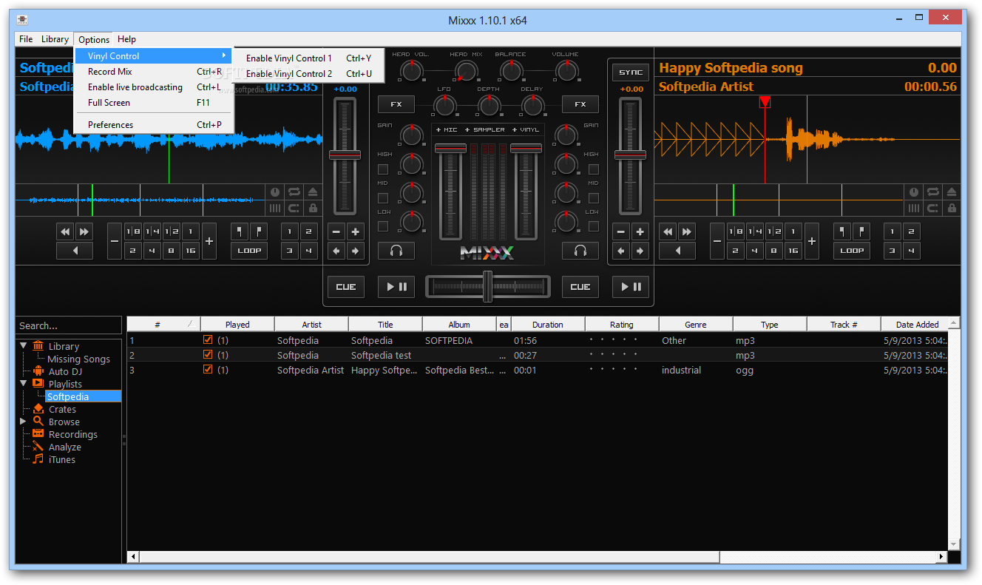Screen dimensions: 982x585
Task: Uncheck Played box for Happy Softpe... row
Action: [x=208, y=370]
